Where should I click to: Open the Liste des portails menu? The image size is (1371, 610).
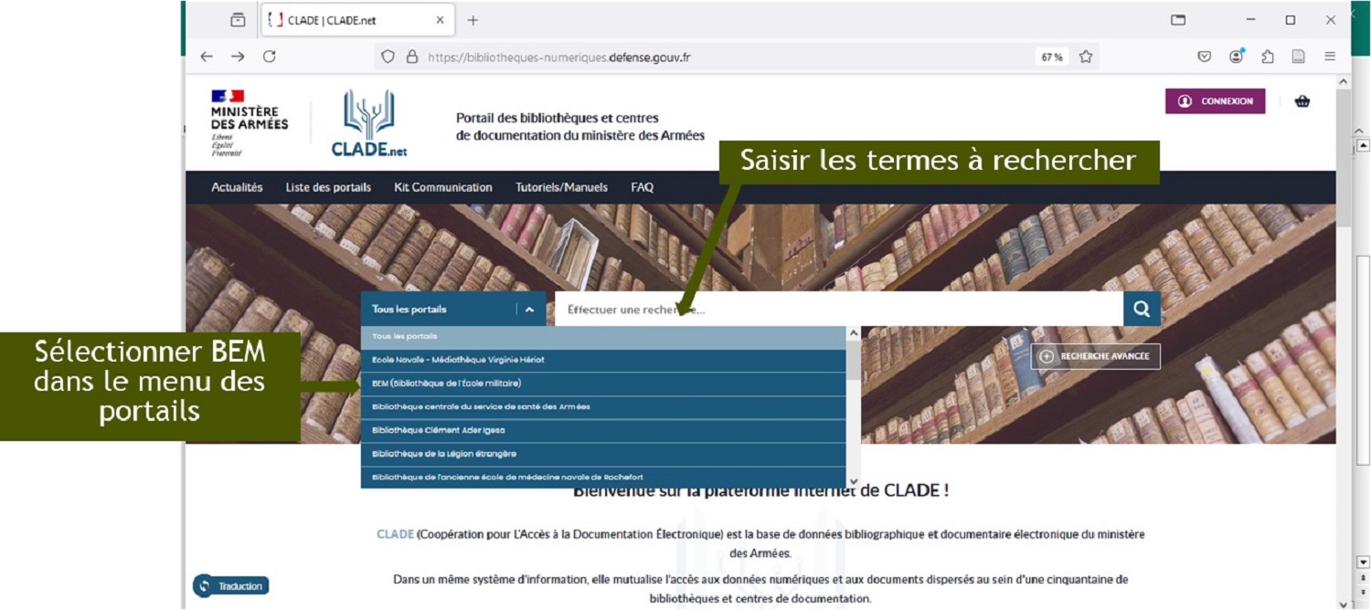click(x=328, y=187)
